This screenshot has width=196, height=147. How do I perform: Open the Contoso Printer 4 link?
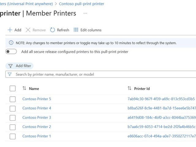point(37,108)
